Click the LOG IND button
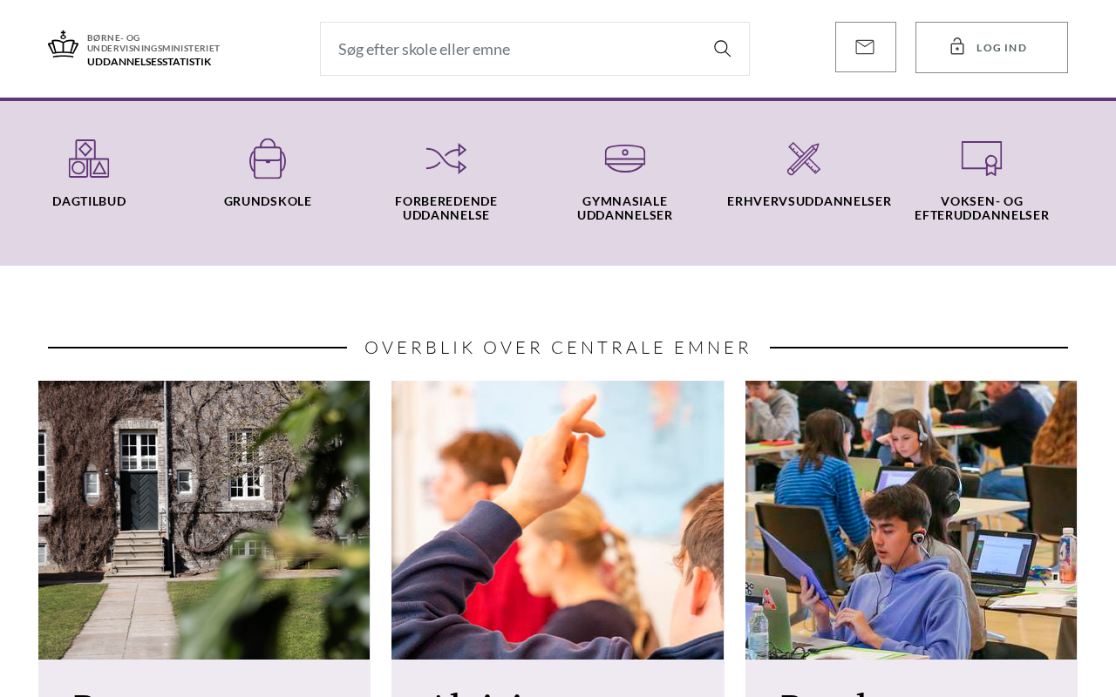Viewport: 1116px width, 697px height. tap(991, 47)
